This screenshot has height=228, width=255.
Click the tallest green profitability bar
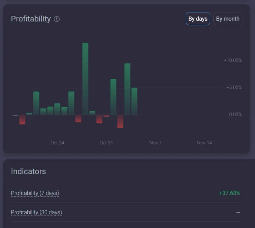pos(85,79)
